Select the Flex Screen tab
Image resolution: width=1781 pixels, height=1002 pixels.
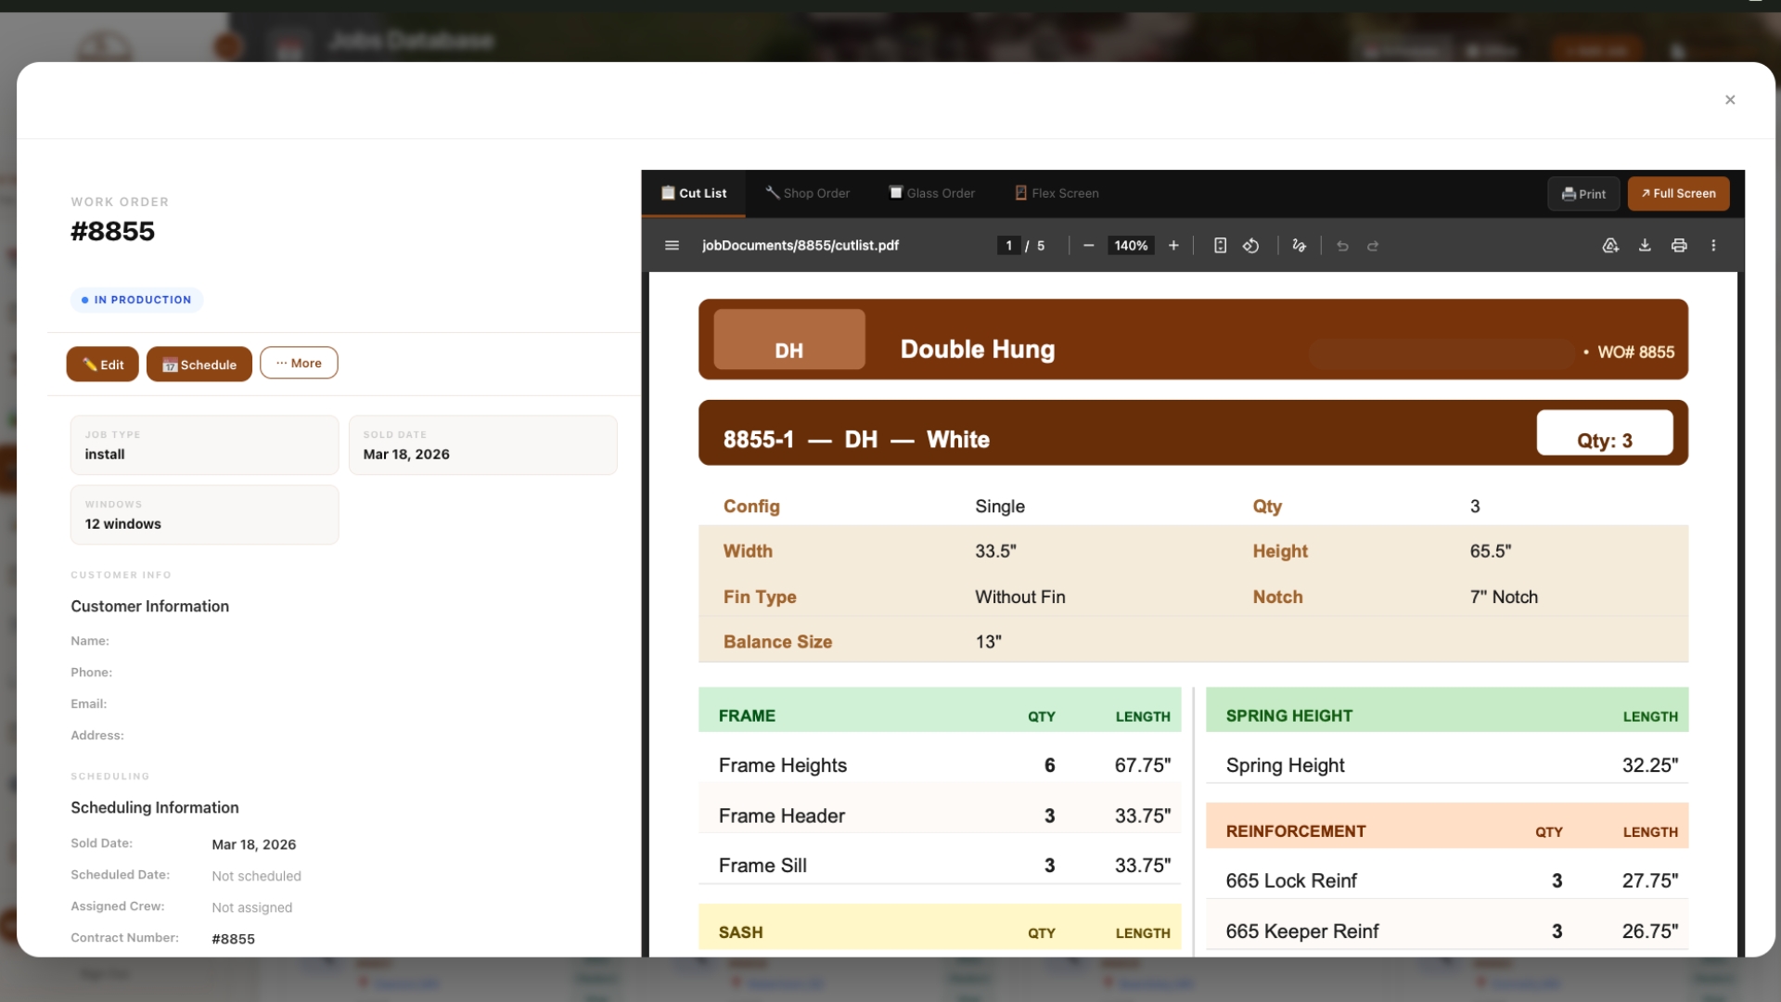1057,193
